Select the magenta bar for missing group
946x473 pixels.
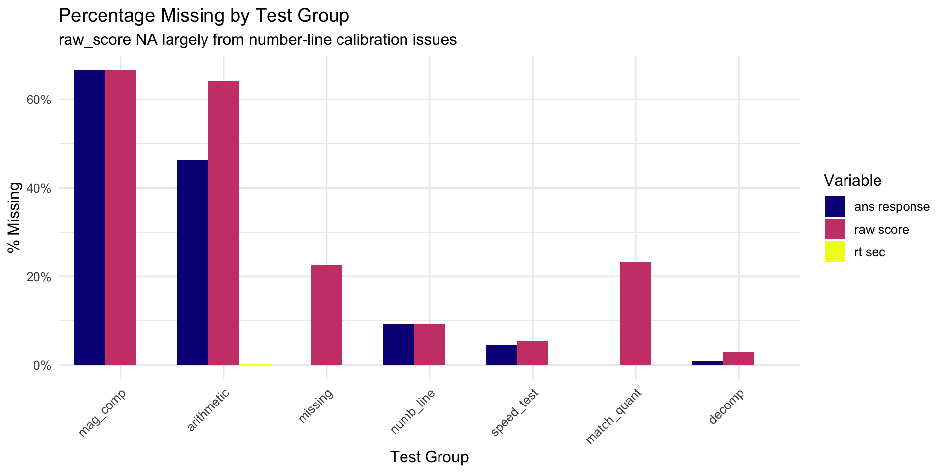pos(326,315)
